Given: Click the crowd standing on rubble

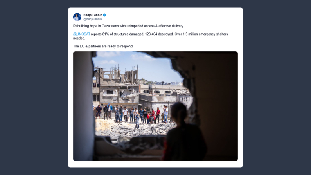Looking at the screenshot, I should [x=131, y=115].
